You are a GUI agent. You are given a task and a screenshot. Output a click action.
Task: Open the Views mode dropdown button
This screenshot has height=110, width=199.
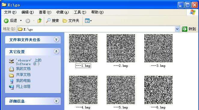point(88,21)
